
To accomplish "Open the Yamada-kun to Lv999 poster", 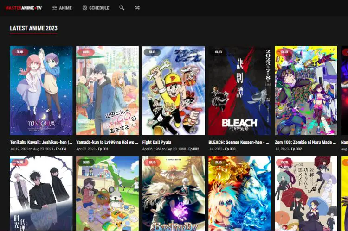I will tap(108, 91).
